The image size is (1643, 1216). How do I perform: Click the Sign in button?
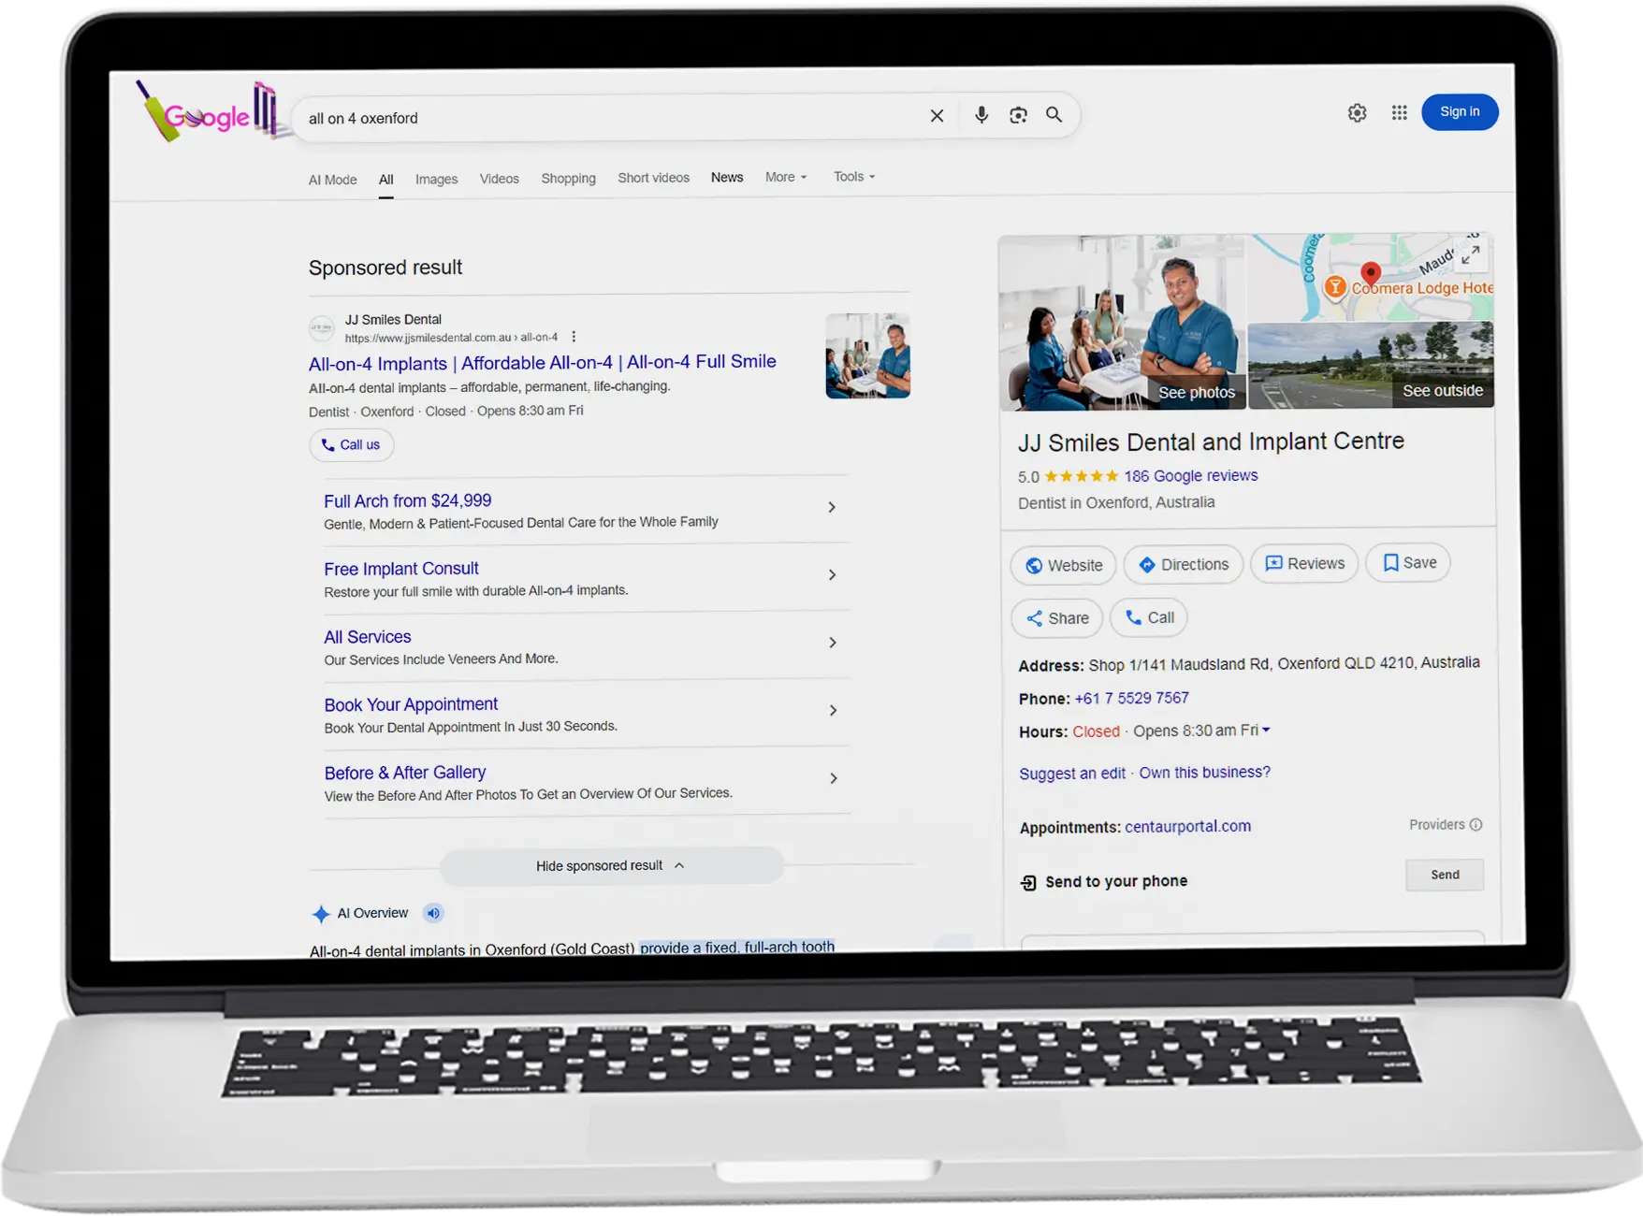click(1459, 111)
